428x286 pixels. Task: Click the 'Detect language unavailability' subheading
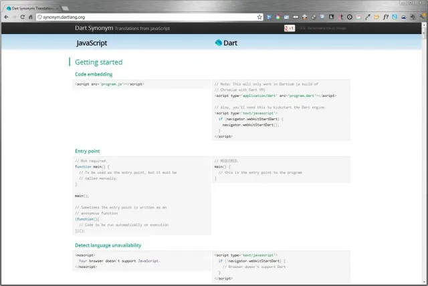click(108, 245)
